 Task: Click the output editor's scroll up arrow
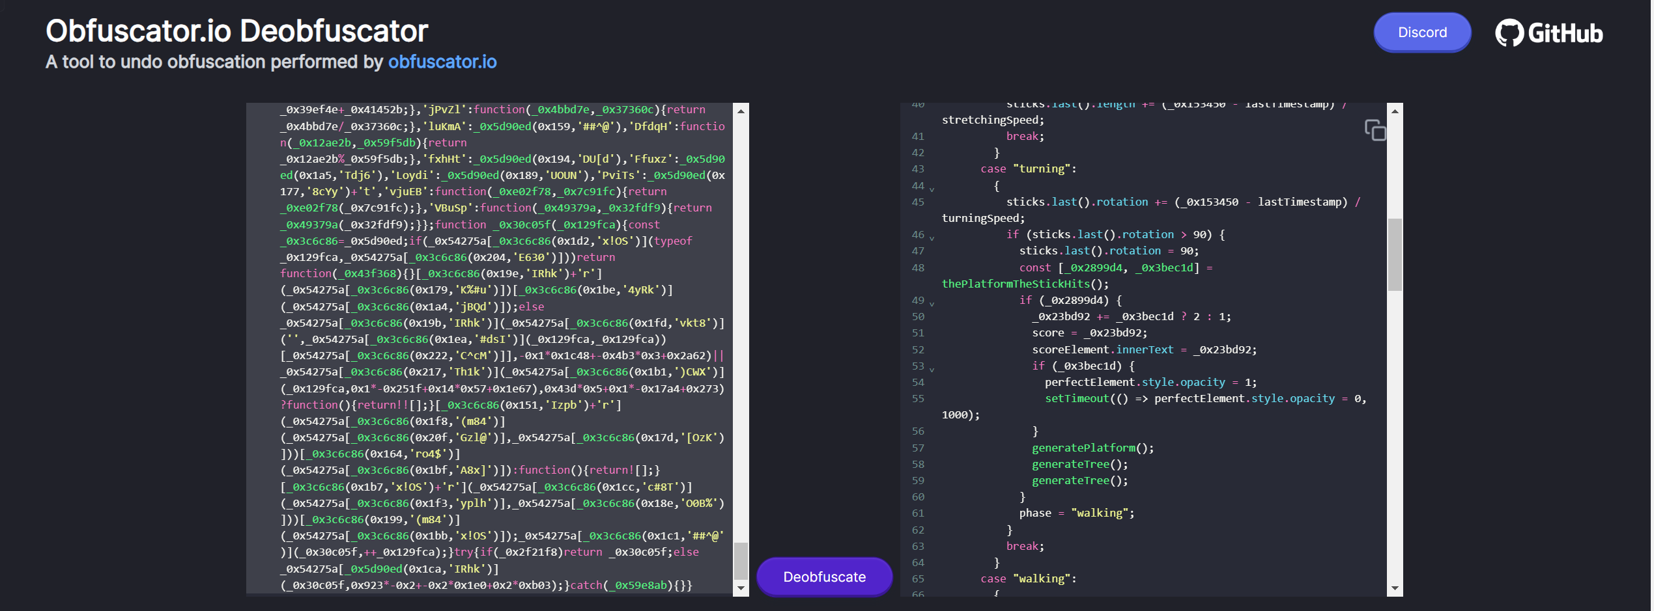pyautogui.click(x=1395, y=111)
